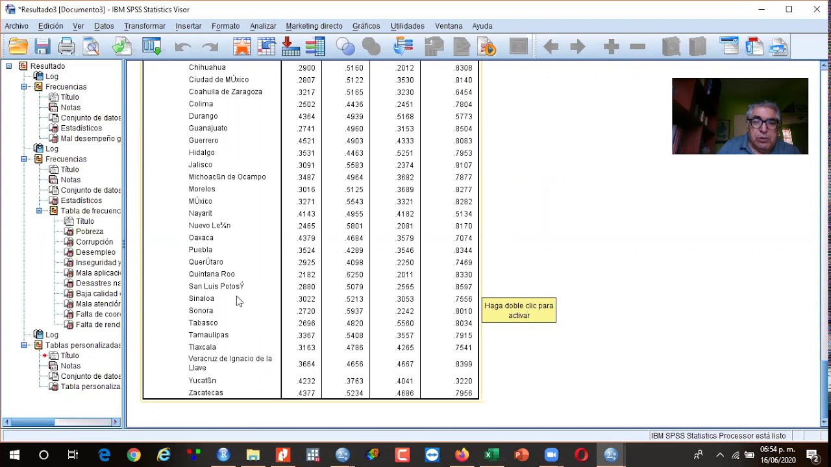Open the Edición menu

[51, 26]
